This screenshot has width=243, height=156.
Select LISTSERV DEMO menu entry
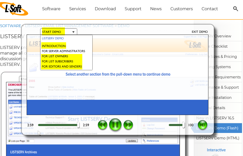point(53,38)
